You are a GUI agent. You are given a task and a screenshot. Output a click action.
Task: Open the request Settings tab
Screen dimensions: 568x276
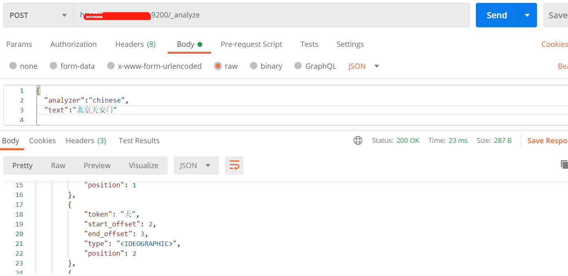pyautogui.click(x=350, y=44)
